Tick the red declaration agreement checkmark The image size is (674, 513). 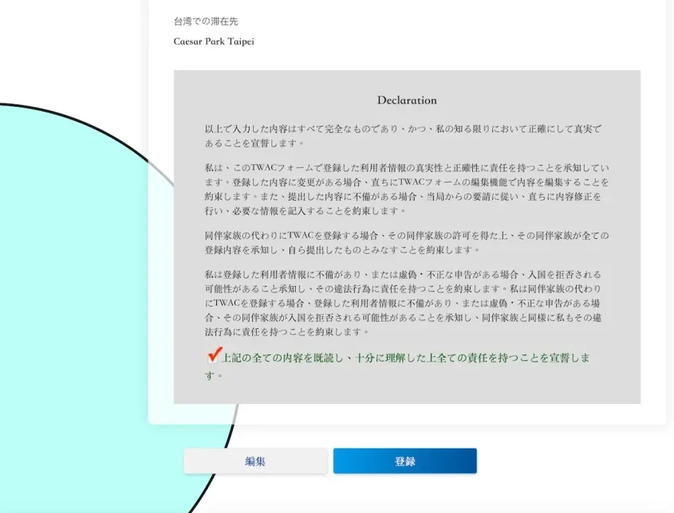(213, 356)
